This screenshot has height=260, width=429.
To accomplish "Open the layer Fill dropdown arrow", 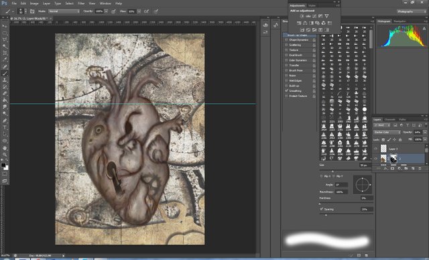I will click(x=424, y=139).
